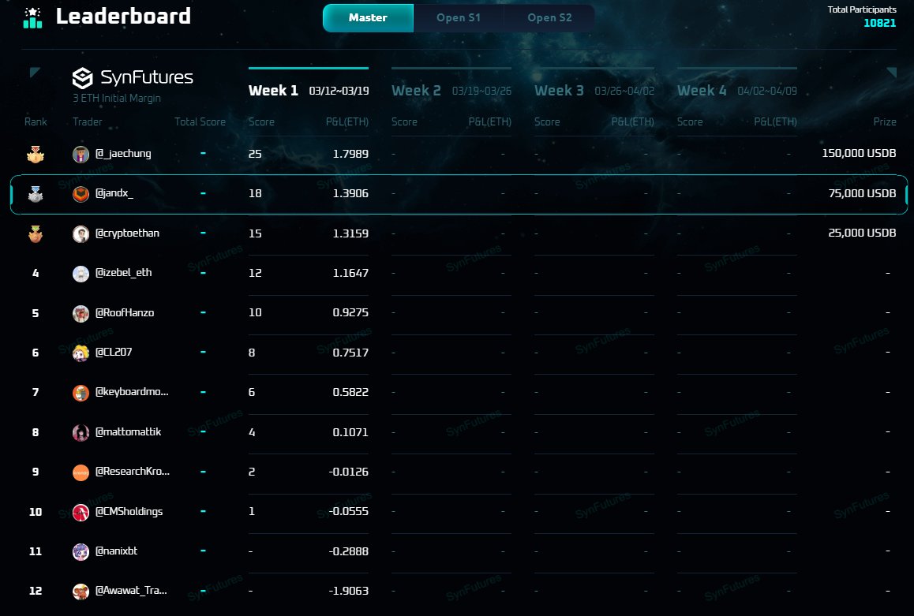
Task: Open @keyboardmo... avatar
Action: [x=81, y=393]
